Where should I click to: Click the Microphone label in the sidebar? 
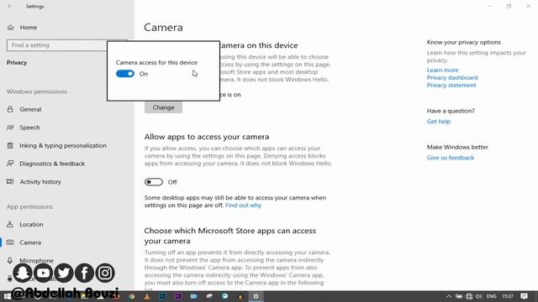click(36, 261)
